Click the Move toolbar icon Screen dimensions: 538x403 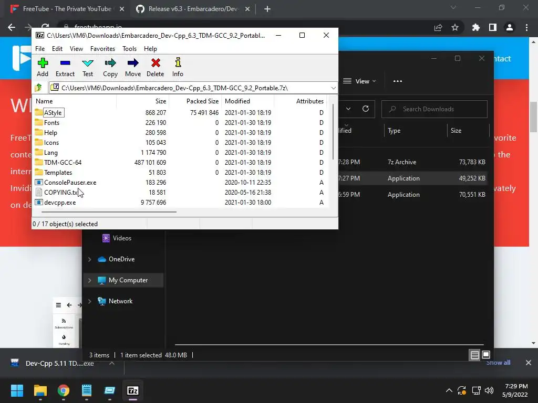(x=133, y=68)
